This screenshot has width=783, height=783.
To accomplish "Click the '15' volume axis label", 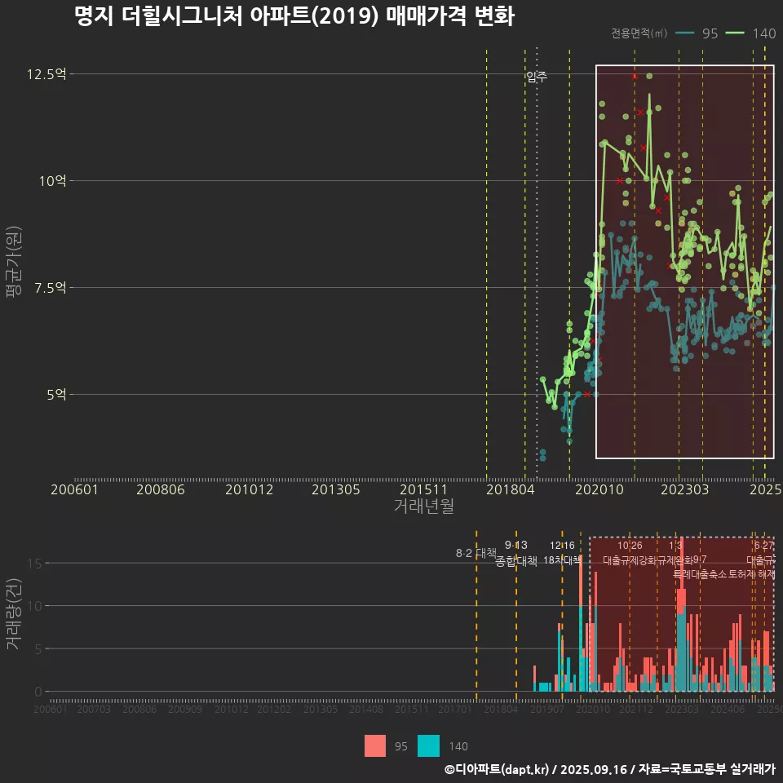I will (35, 564).
